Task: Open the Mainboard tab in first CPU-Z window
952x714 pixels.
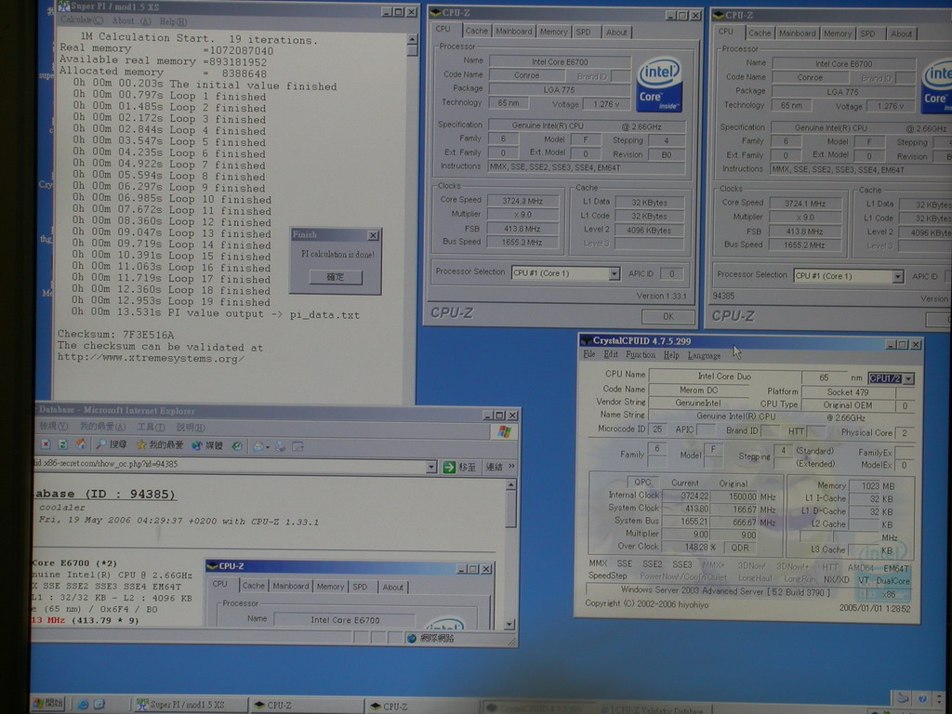Action: 513,32
